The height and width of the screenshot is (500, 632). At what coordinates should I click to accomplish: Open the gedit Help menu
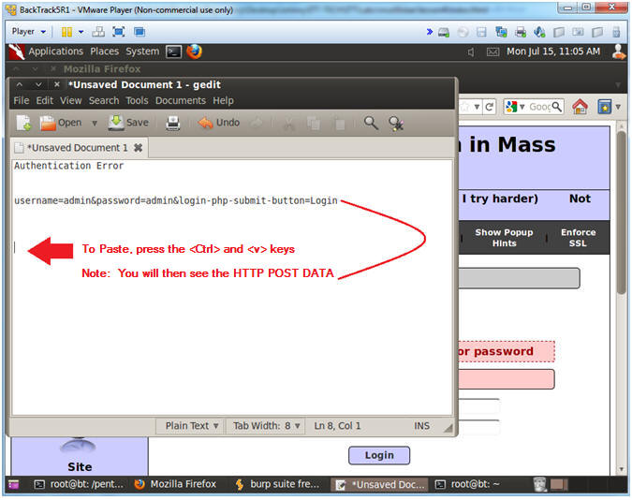tap(223, 100)
